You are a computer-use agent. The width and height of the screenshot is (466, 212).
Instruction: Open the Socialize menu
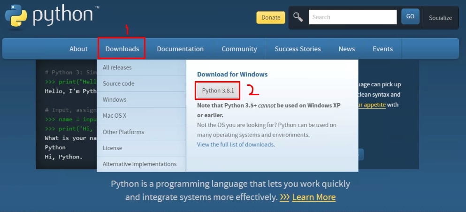[x=440, y=18]
